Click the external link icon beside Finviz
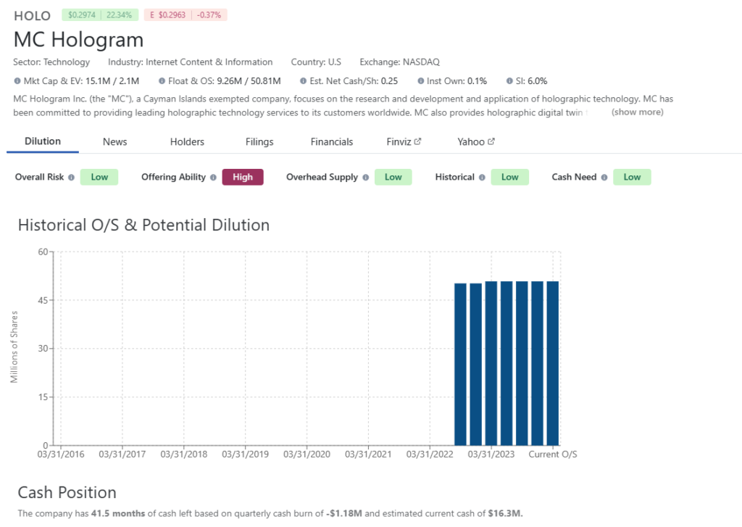Image resolution: width=742 pixels, height=527 pixels. coord(418,141)
